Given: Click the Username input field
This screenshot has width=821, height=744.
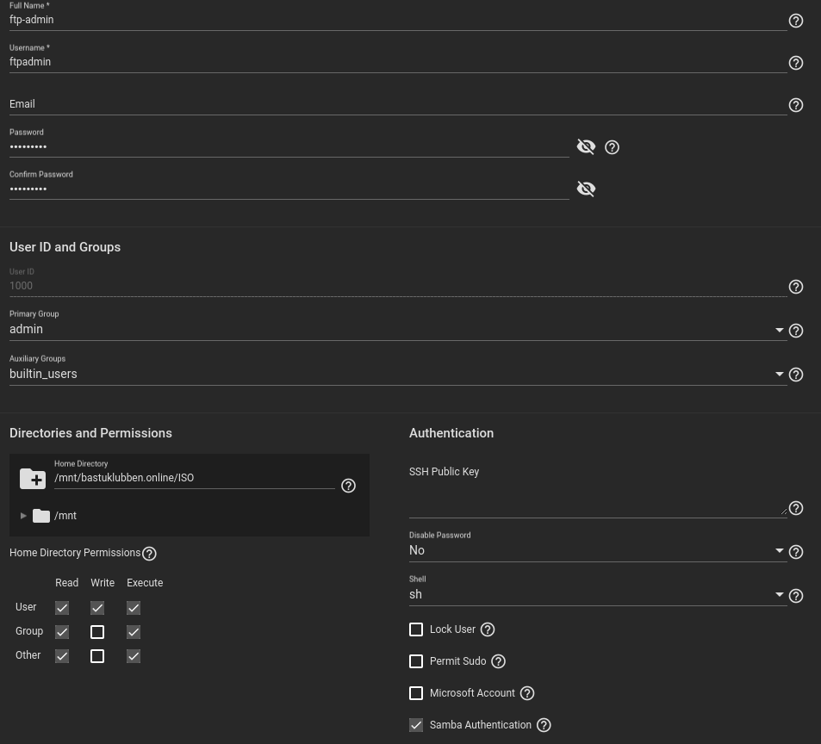Looking at the screenshot, I should [398, 62].
